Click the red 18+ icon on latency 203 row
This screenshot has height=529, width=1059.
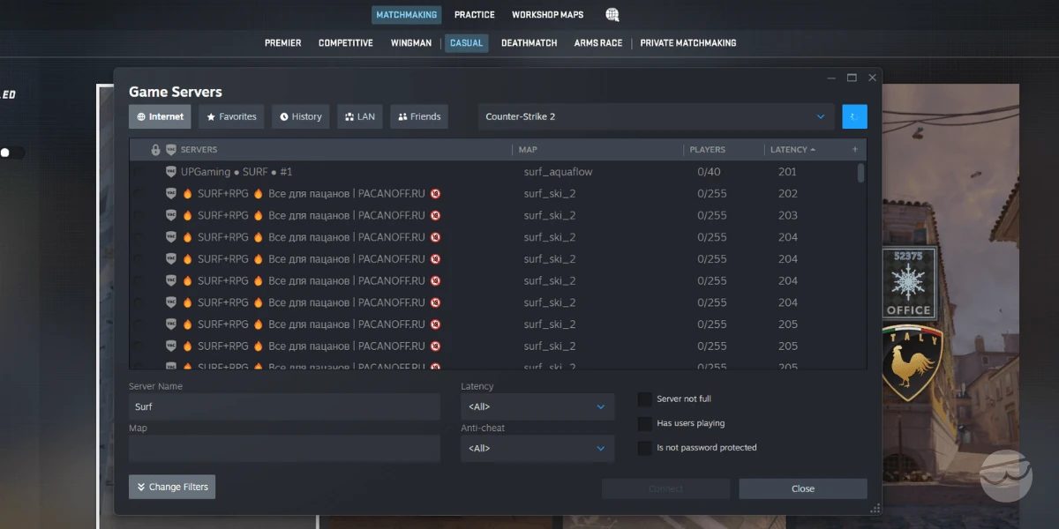pos(435,215)
